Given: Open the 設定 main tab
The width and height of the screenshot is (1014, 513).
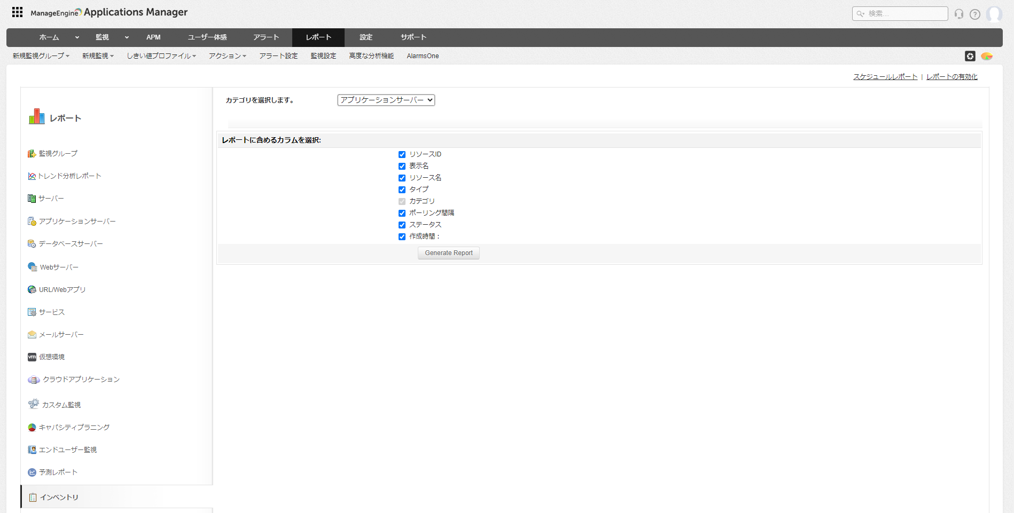Looking at the screenshot, I should (x=366, y=37).
